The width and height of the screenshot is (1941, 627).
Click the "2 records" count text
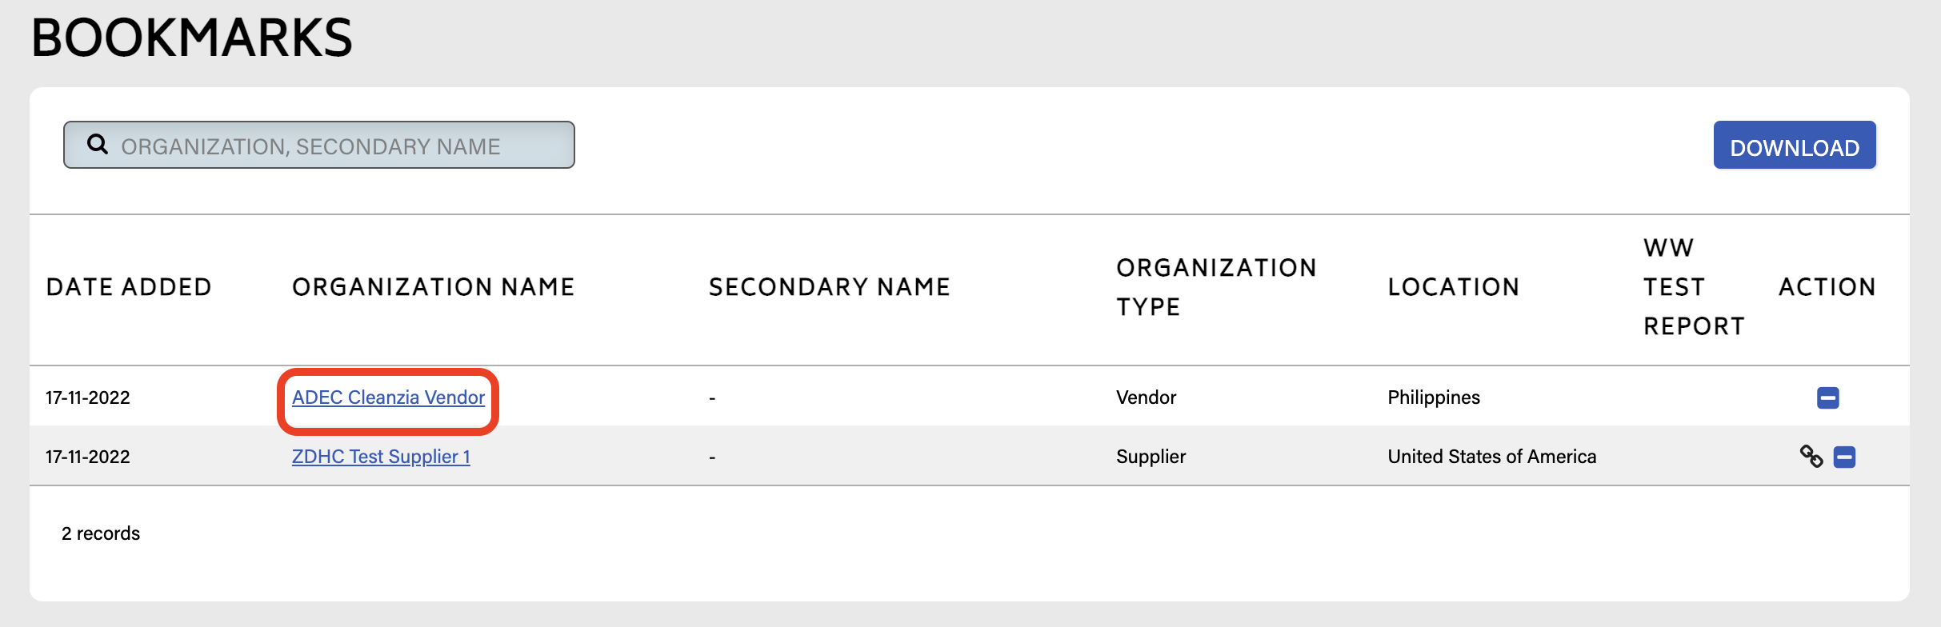click(x=101, y=533)
